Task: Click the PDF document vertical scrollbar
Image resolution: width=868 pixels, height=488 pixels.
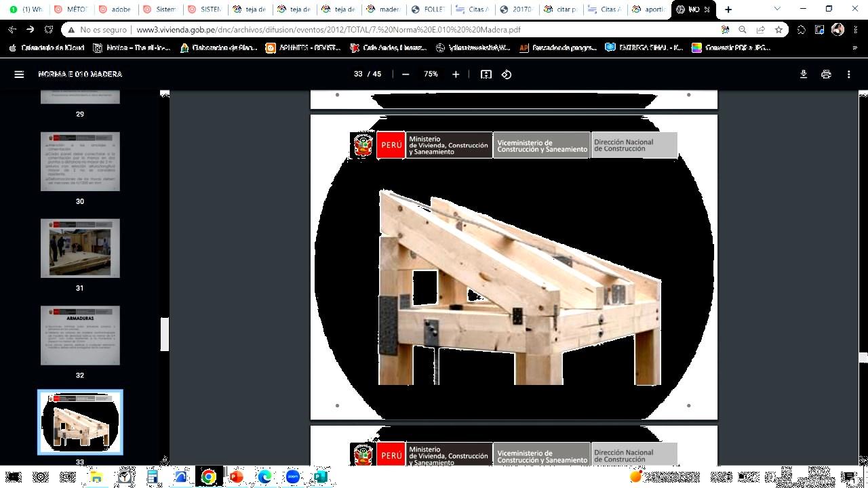Action: point(863,357)
